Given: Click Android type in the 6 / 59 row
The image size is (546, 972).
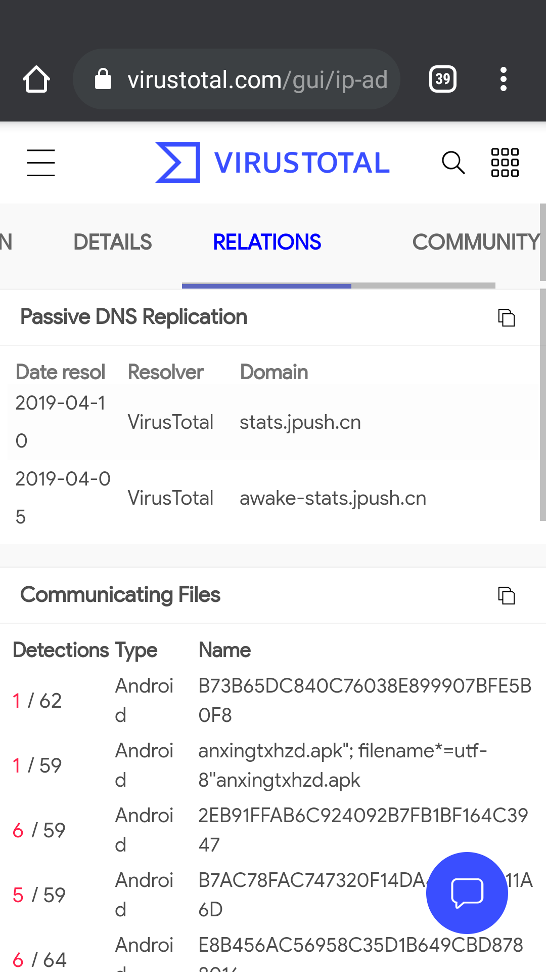Looking at the screenshot, I should coord(144,830).
